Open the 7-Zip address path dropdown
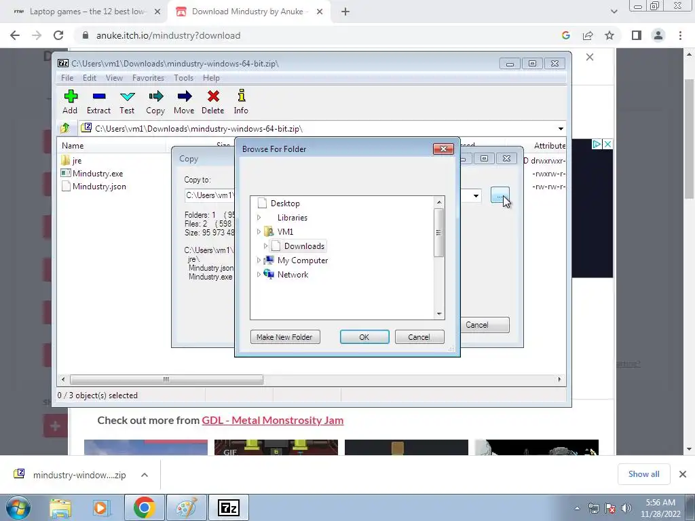Viewport: 695px width, 521px height. (x=561, y=128)
